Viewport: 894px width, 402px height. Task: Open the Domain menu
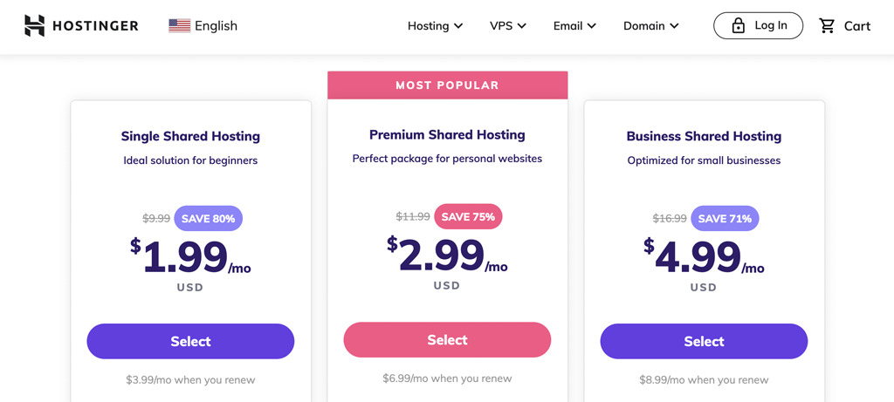[x=651, y=25]
